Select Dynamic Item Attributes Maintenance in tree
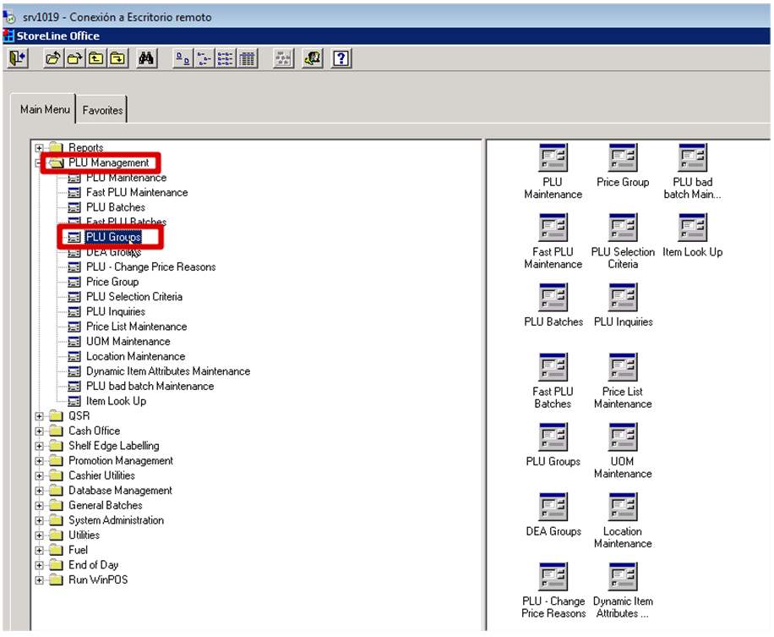774x637 pixels. pos(167,371)
